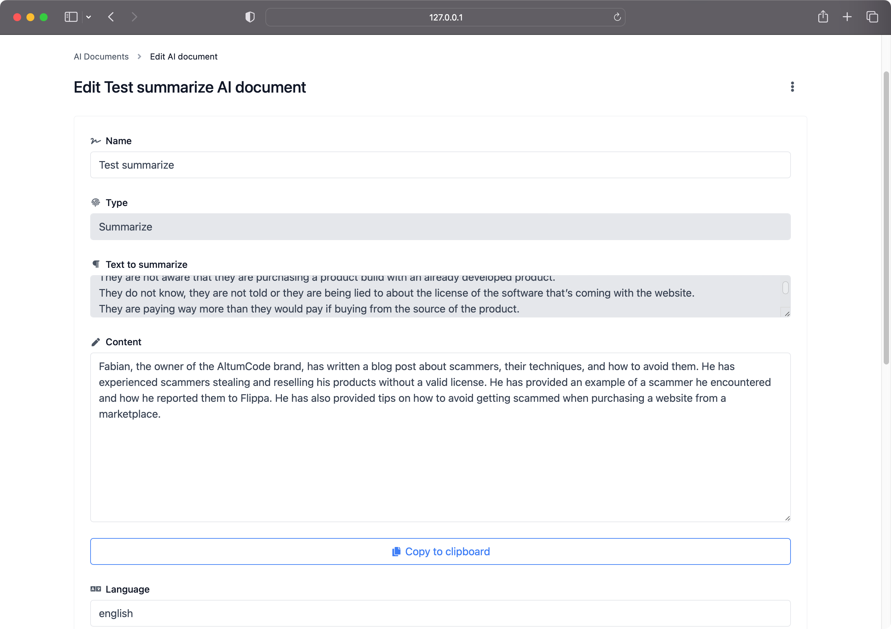
Task: Reload the page with refresh icon
Action: coord(617,17)
